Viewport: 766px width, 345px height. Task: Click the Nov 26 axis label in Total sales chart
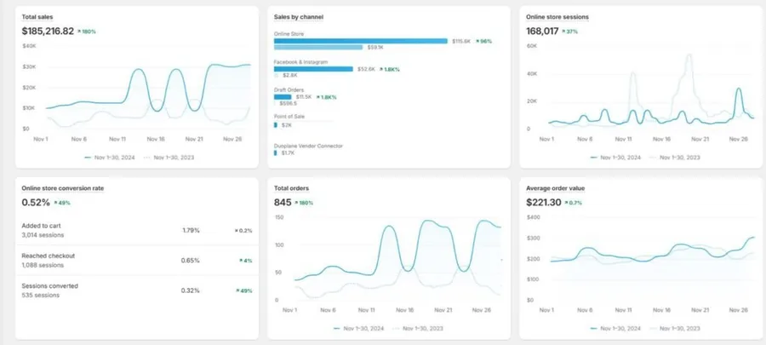[232, 139]
